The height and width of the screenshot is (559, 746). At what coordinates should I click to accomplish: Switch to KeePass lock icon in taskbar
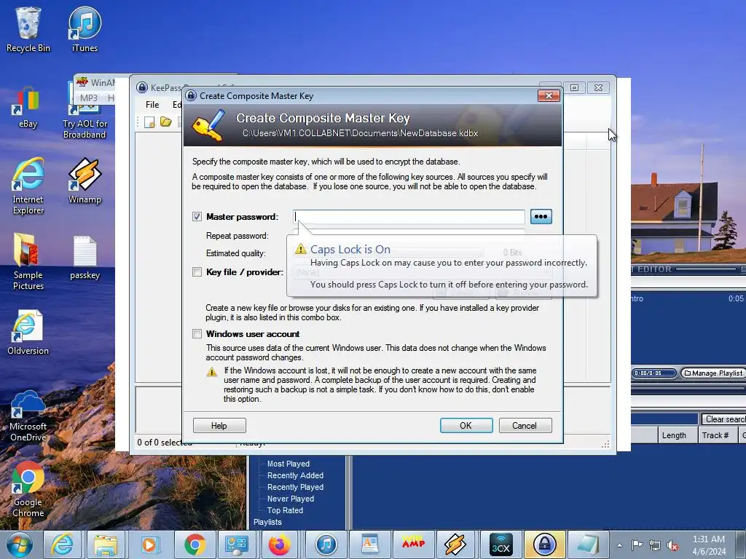coord(544,544)
